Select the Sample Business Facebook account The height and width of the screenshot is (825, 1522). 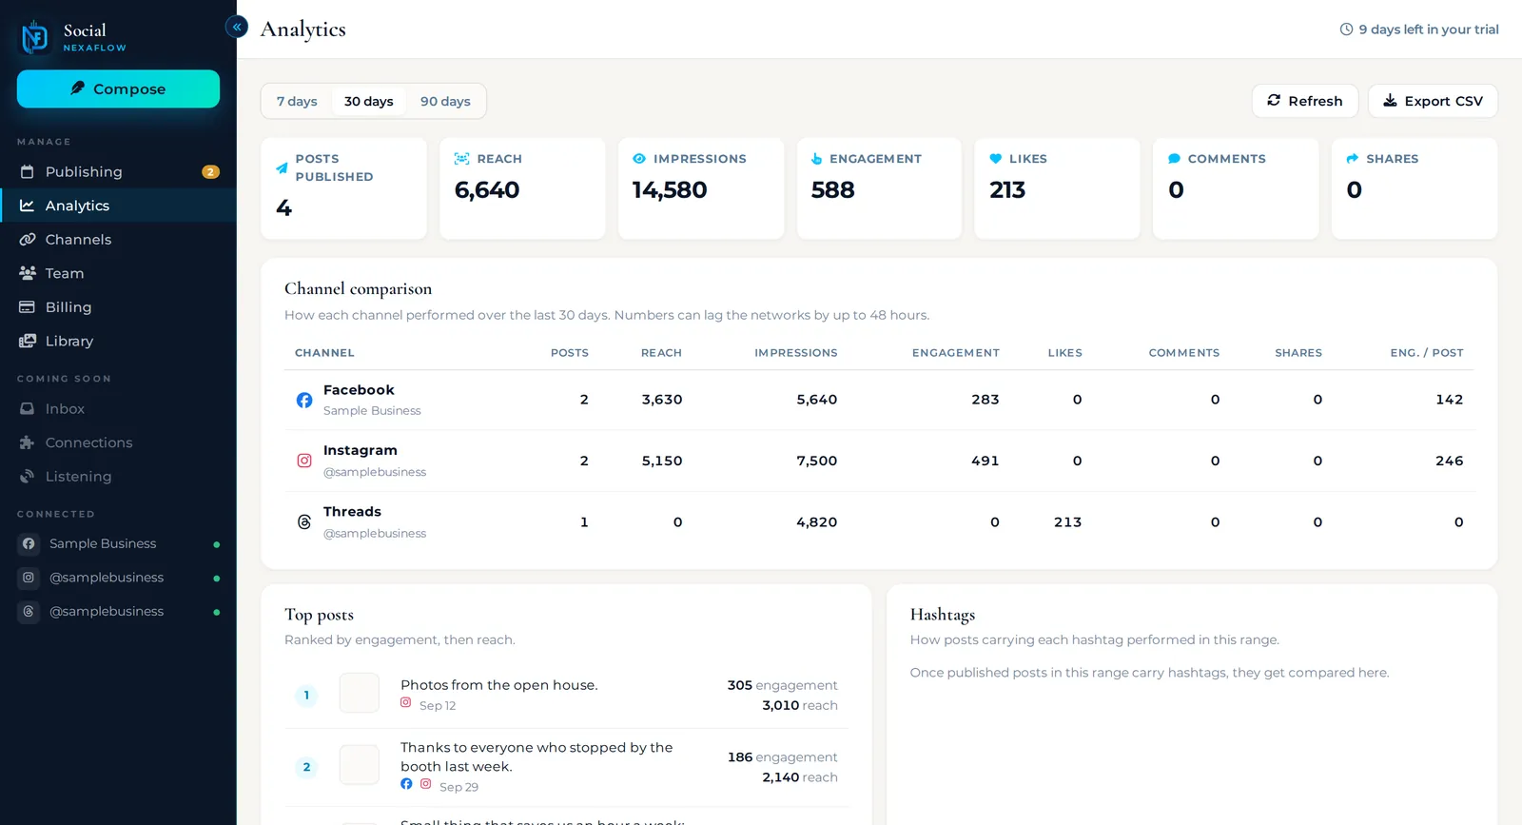pyautogui.click(x=118, y=543)
